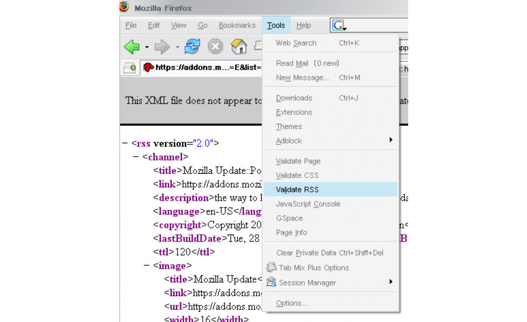Open Page Info
This screenshot has height=322, width=527.
[331, 233]
